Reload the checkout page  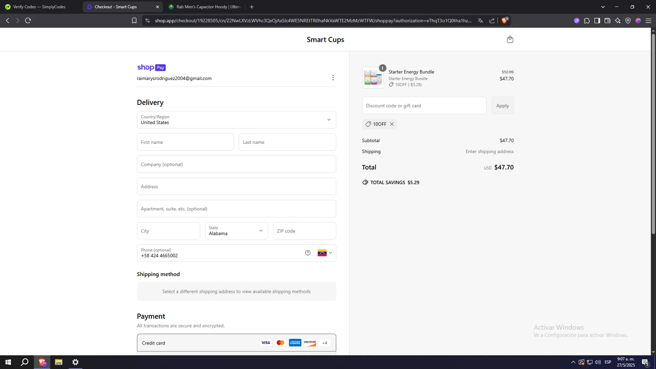28,21
